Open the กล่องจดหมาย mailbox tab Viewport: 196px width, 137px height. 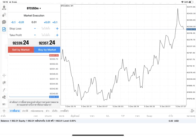pos(37,111)
